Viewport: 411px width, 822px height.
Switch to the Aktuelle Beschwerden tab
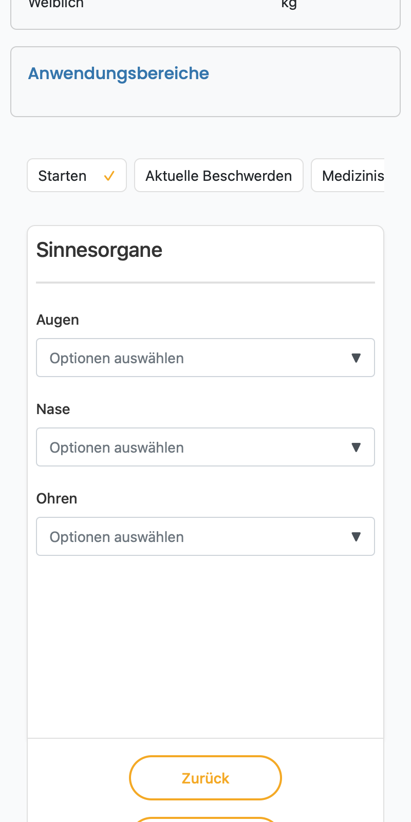(x=219, y=175)
